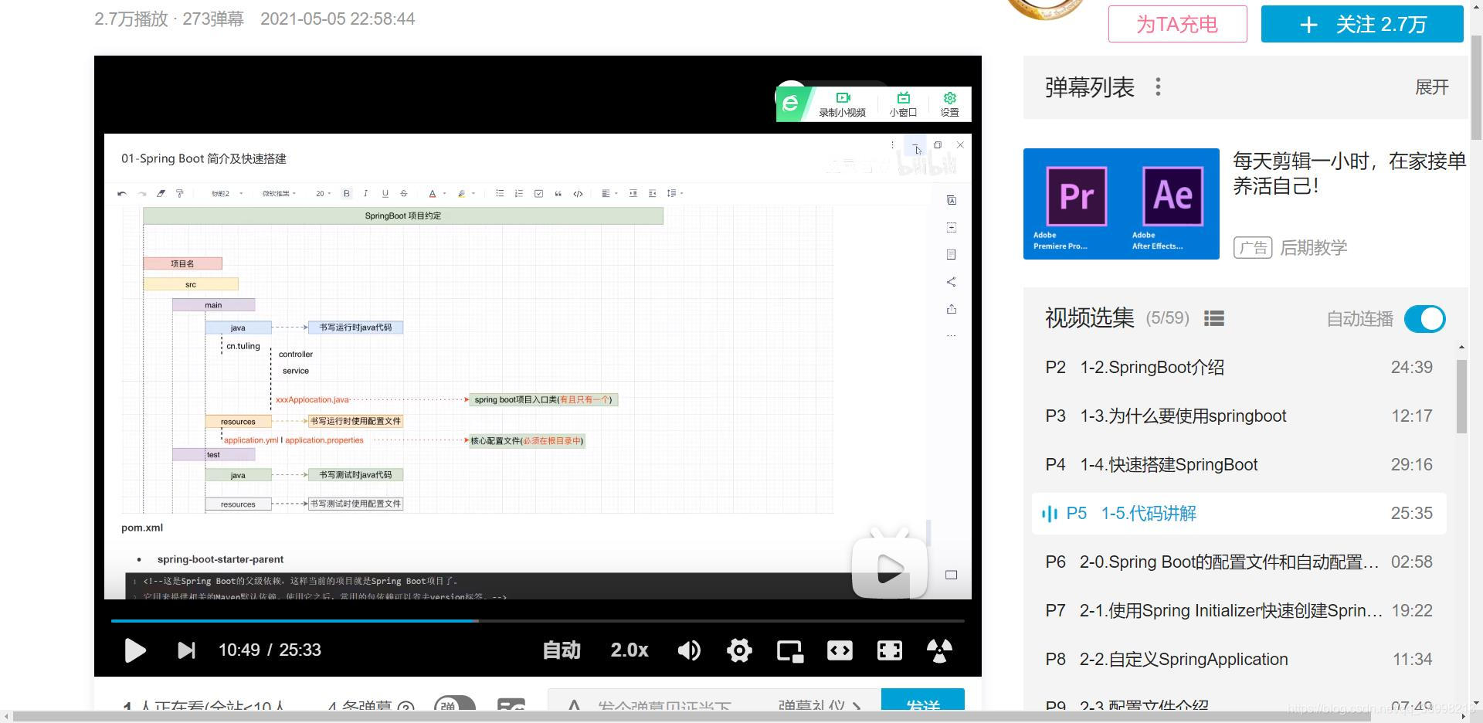1483x723 pixels.
Task: Click the radiation-style icon in player bar
Action: [x=939, y=650]
